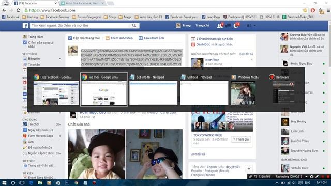Click the plus button beside language list
Image resolution: width=331 pixels, height=186 pixels.
coord(249,169)
